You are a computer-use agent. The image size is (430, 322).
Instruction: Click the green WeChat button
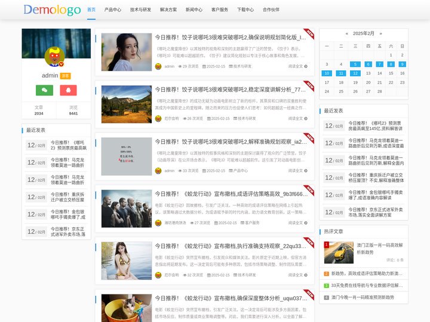tap(44, 90)
